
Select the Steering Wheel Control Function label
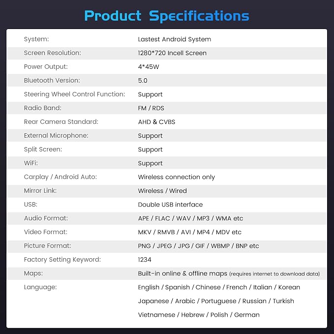tap(75, 94)
